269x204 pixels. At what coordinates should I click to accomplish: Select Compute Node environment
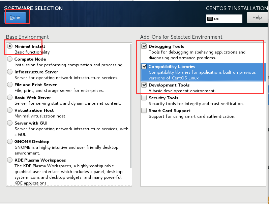(x=10, y=59)
